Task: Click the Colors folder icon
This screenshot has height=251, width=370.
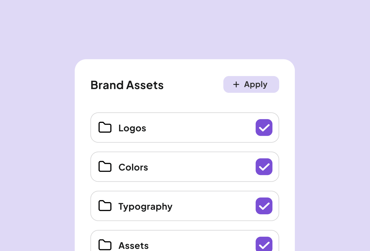Action: (x=105, y=167)
